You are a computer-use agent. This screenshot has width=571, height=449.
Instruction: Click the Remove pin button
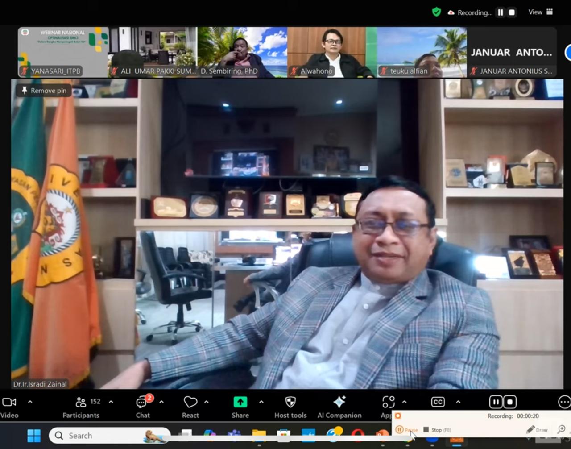44,91
